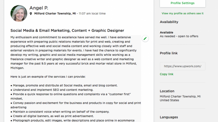218x122 pixels.
Task: Click the name Angel P.
Action: [39, 8]
